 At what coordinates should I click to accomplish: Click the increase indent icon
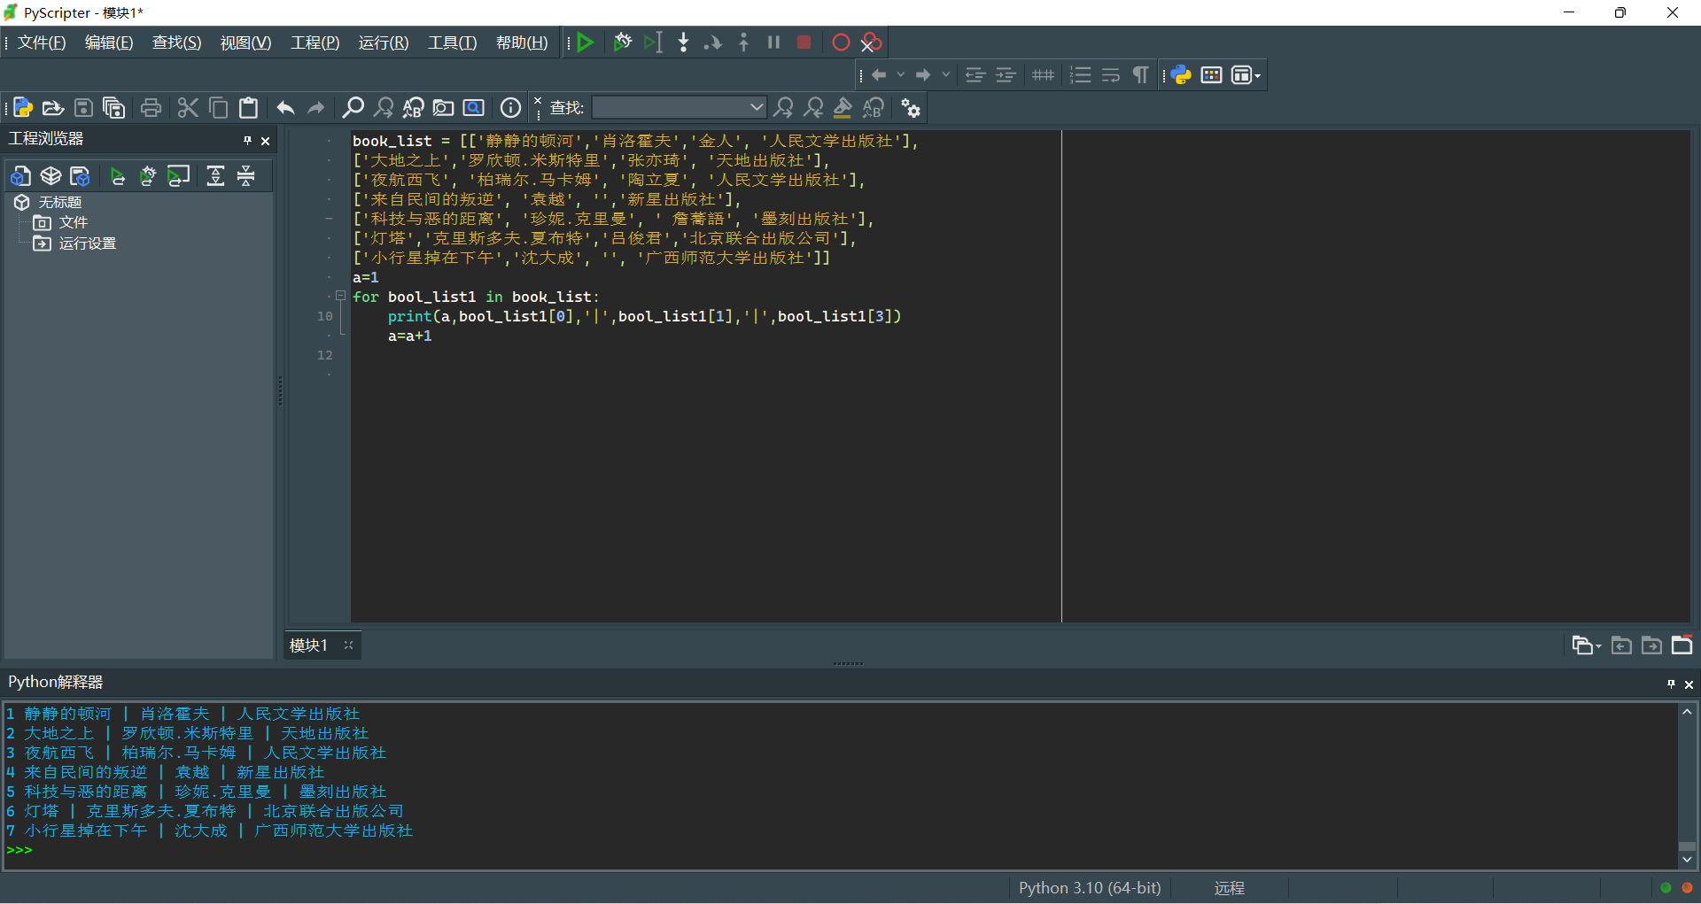coord(1005,75)
